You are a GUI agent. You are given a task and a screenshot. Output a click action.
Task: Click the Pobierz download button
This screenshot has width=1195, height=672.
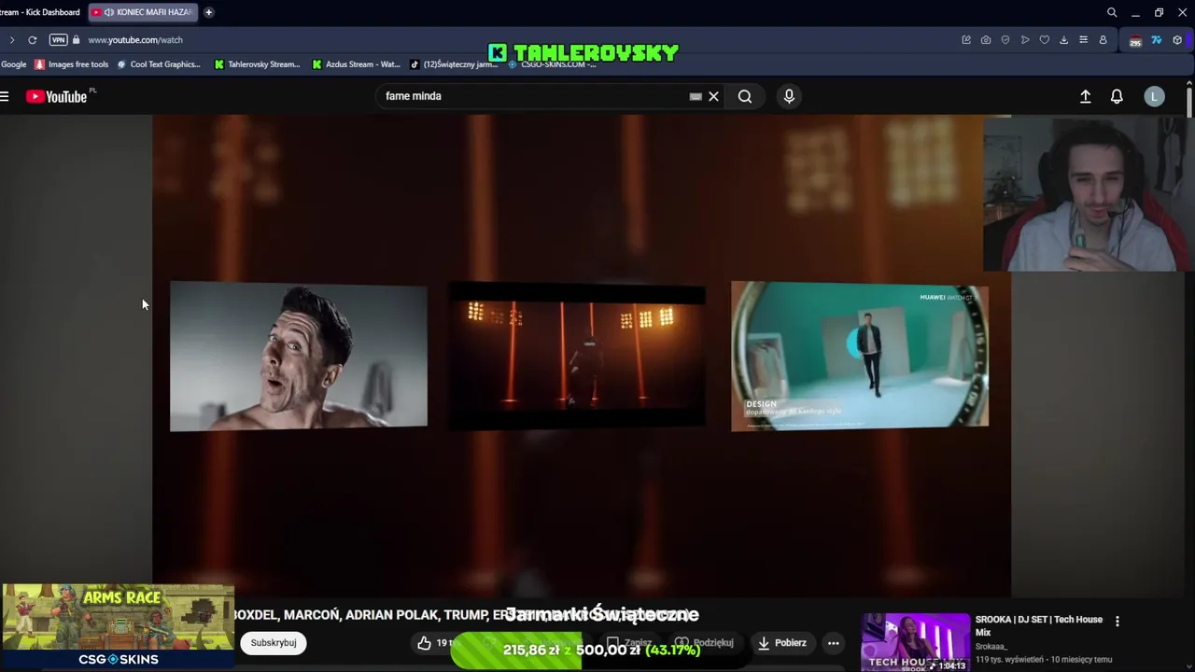[781, 643]
